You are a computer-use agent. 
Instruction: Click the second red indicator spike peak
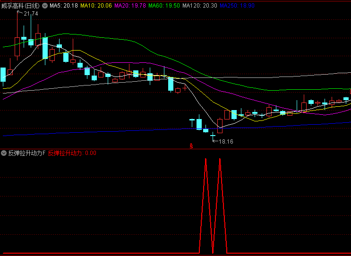point(220,160)
